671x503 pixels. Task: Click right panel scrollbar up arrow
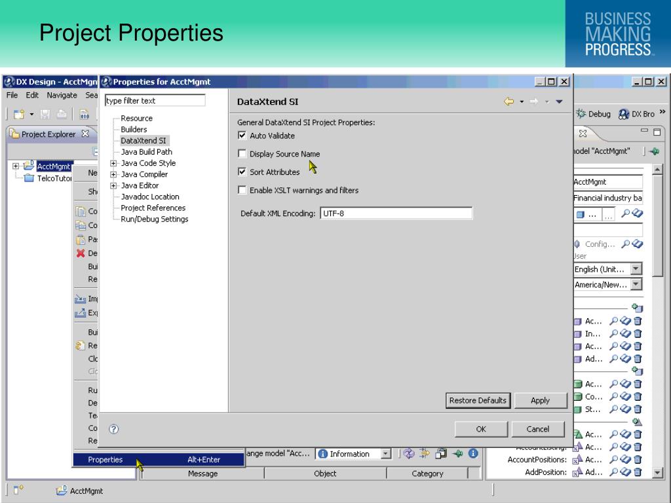click(657, 170)
